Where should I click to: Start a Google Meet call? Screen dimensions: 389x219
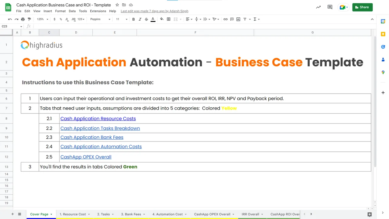(x=344, y=7)
